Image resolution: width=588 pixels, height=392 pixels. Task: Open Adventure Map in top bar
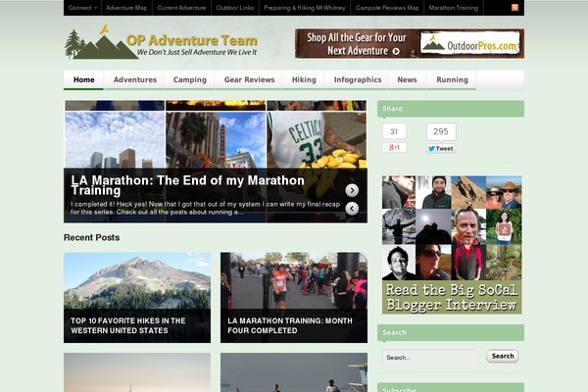(x=126, y=8)
